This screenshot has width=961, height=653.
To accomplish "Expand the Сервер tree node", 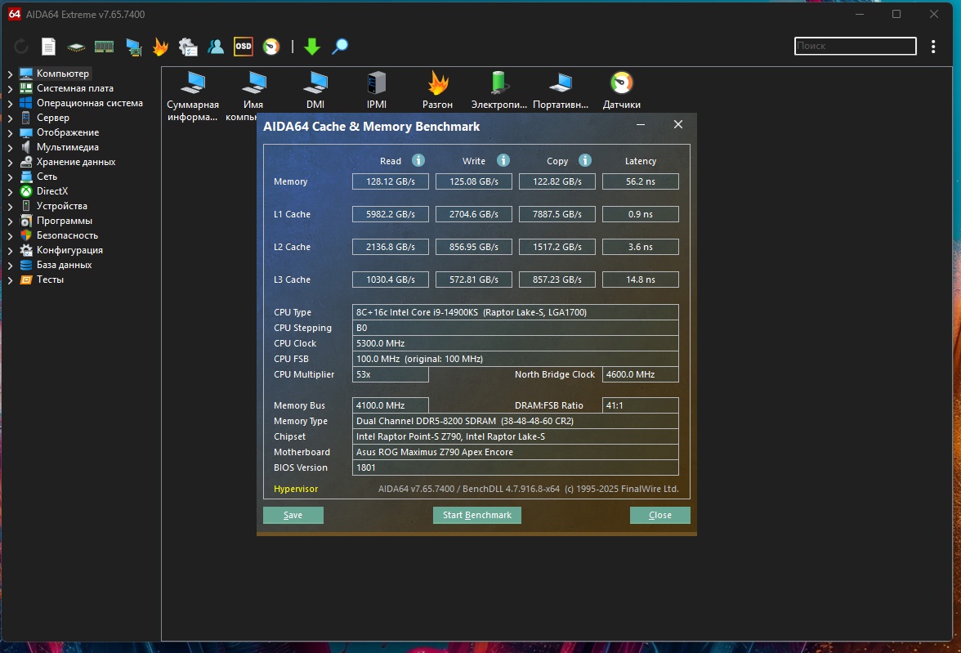I will pos(10,118).
